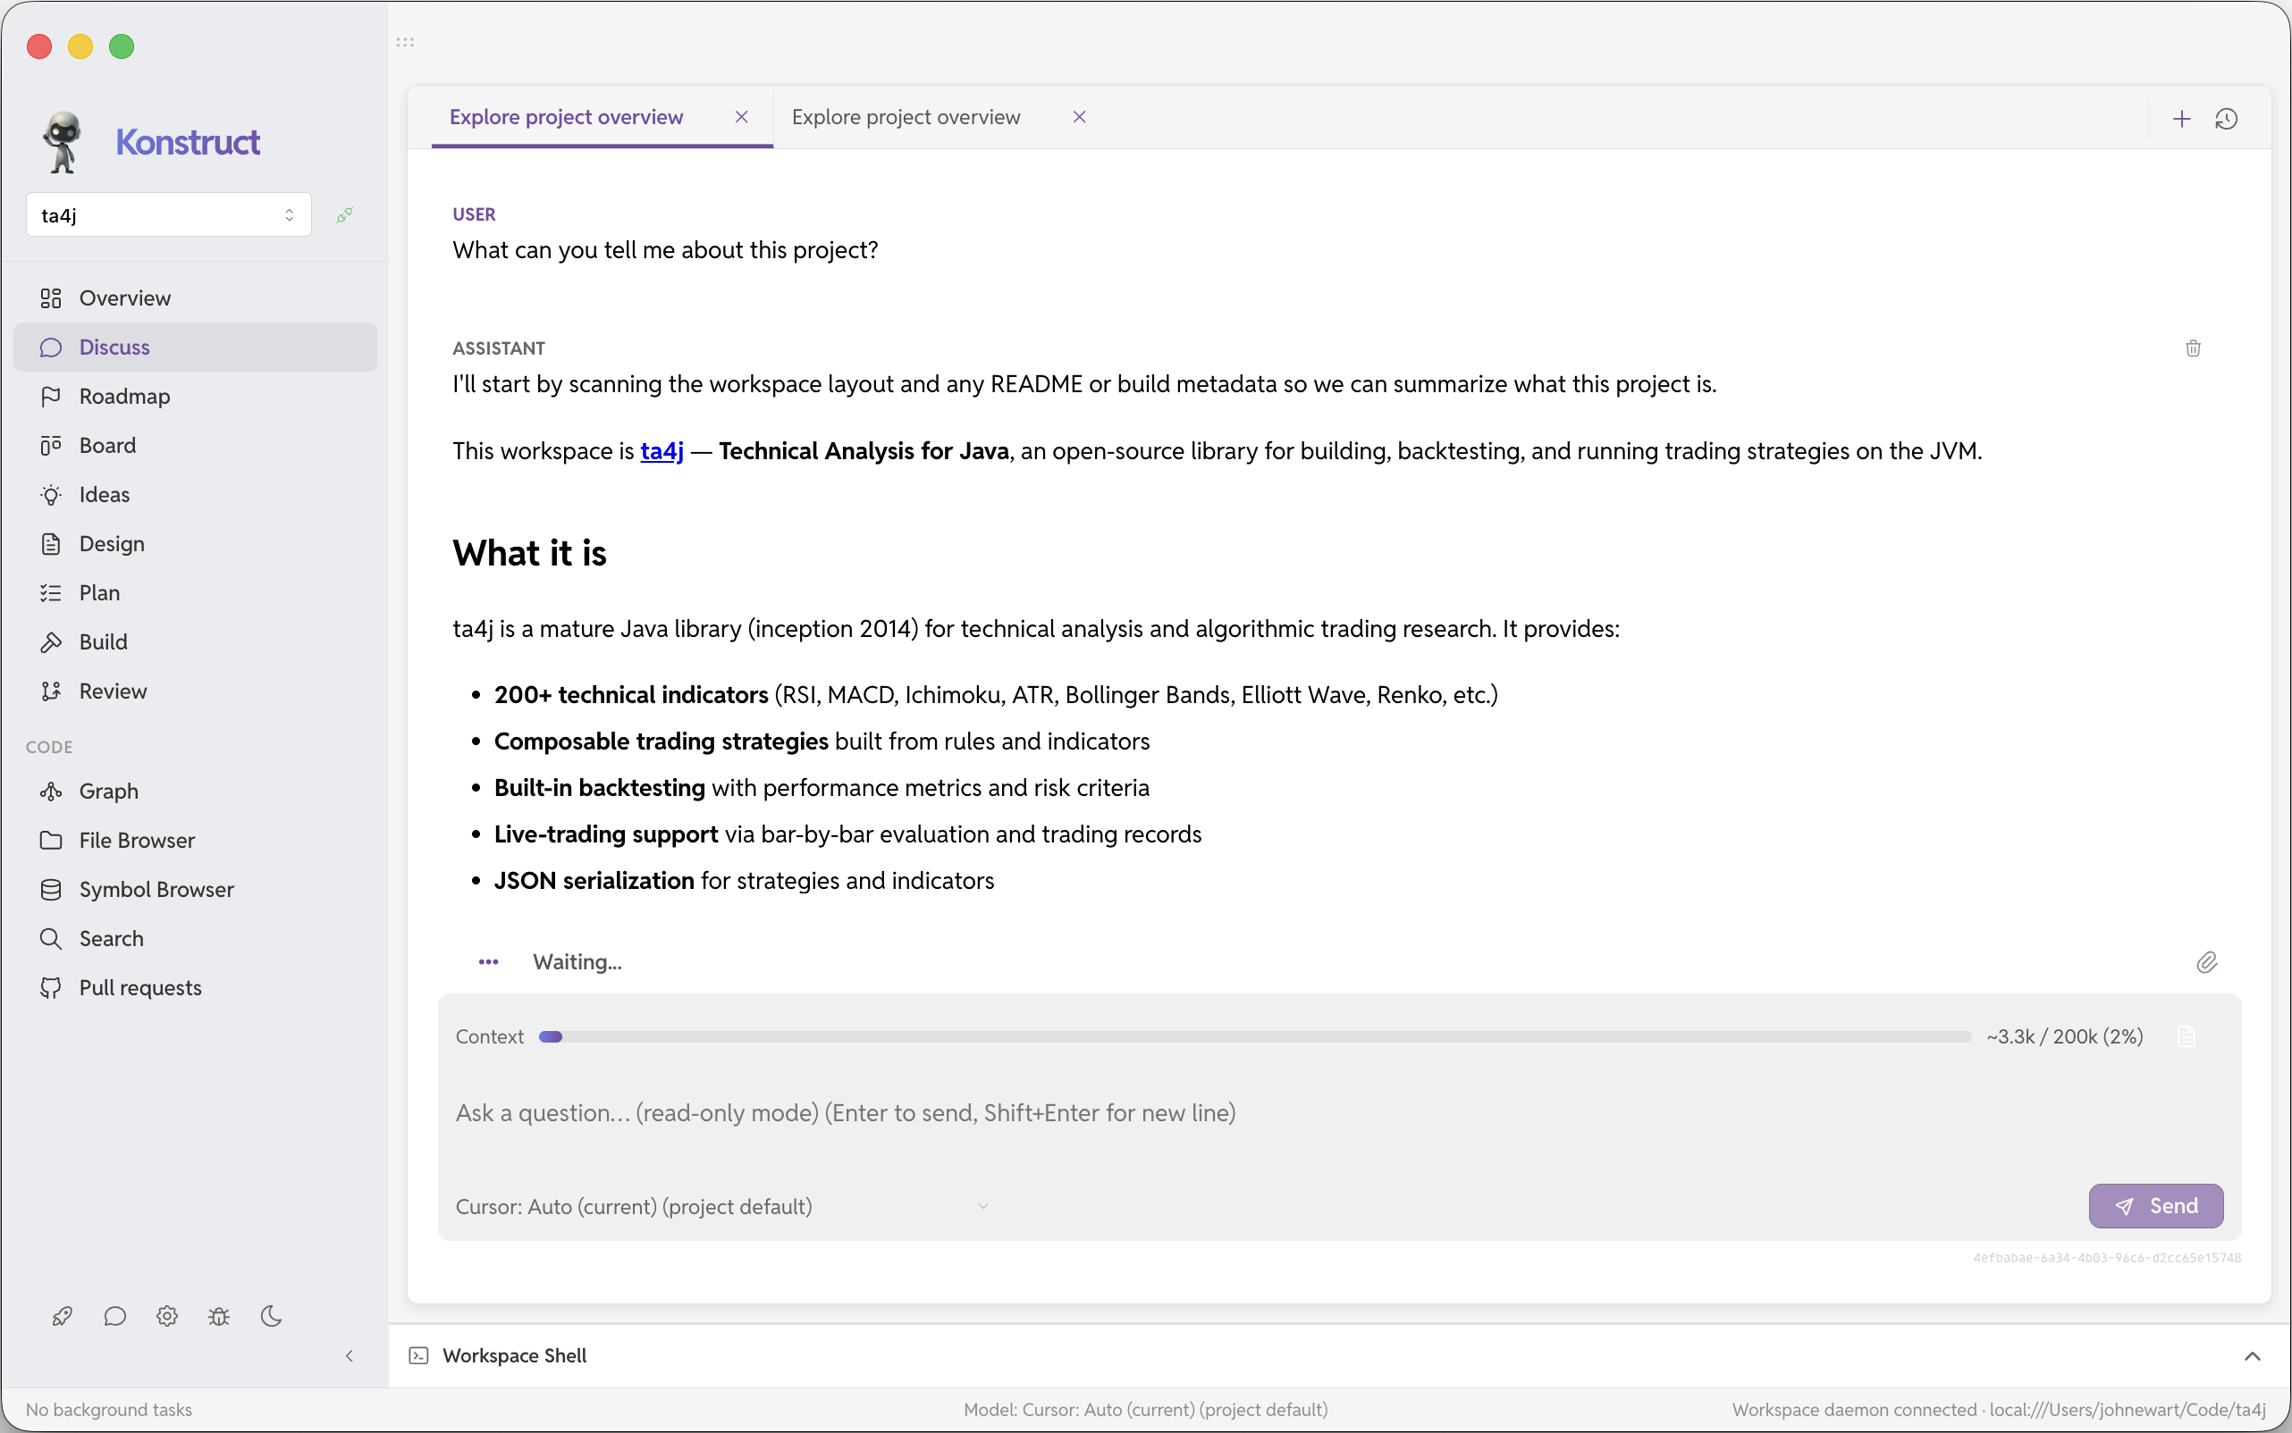Click No background tasks status text
The height and width of the screenshot is (1433, 2292).
point(109,1409)
